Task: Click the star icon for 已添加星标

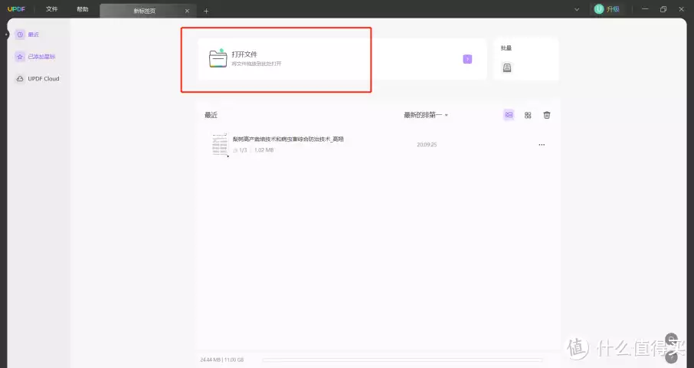Action: [20, 57]
